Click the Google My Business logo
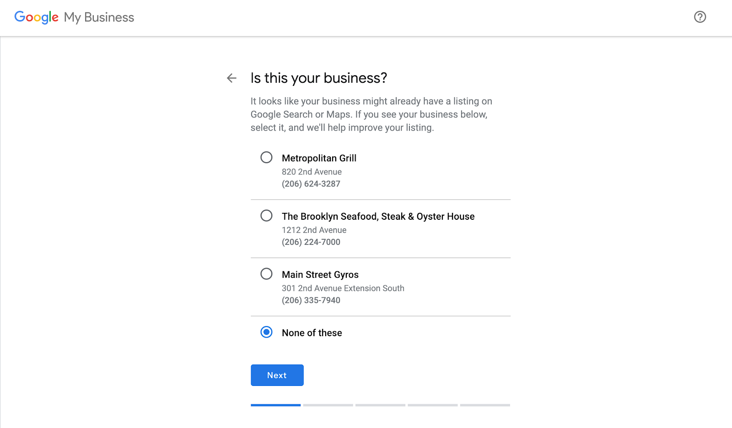Viewport: 732px width, 428px height. click(74, 17)
